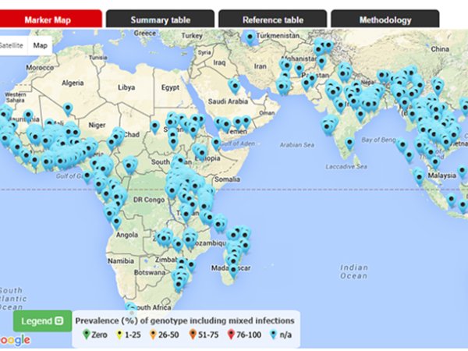The width and height of the screenshot is (468, 351).
Task: Select the Marker Map tab
Action: coord(51,19)
